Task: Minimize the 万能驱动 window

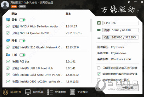Action: pyautogui.click(x=135, y=2)
